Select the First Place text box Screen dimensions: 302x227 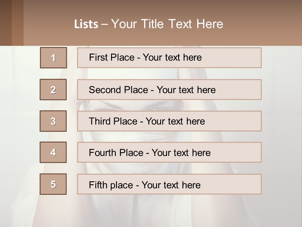click(x=169, y=58)
